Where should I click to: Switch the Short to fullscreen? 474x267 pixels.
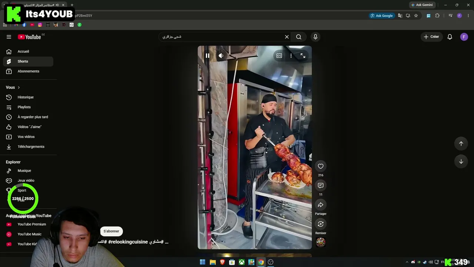(x=303, y=56)
